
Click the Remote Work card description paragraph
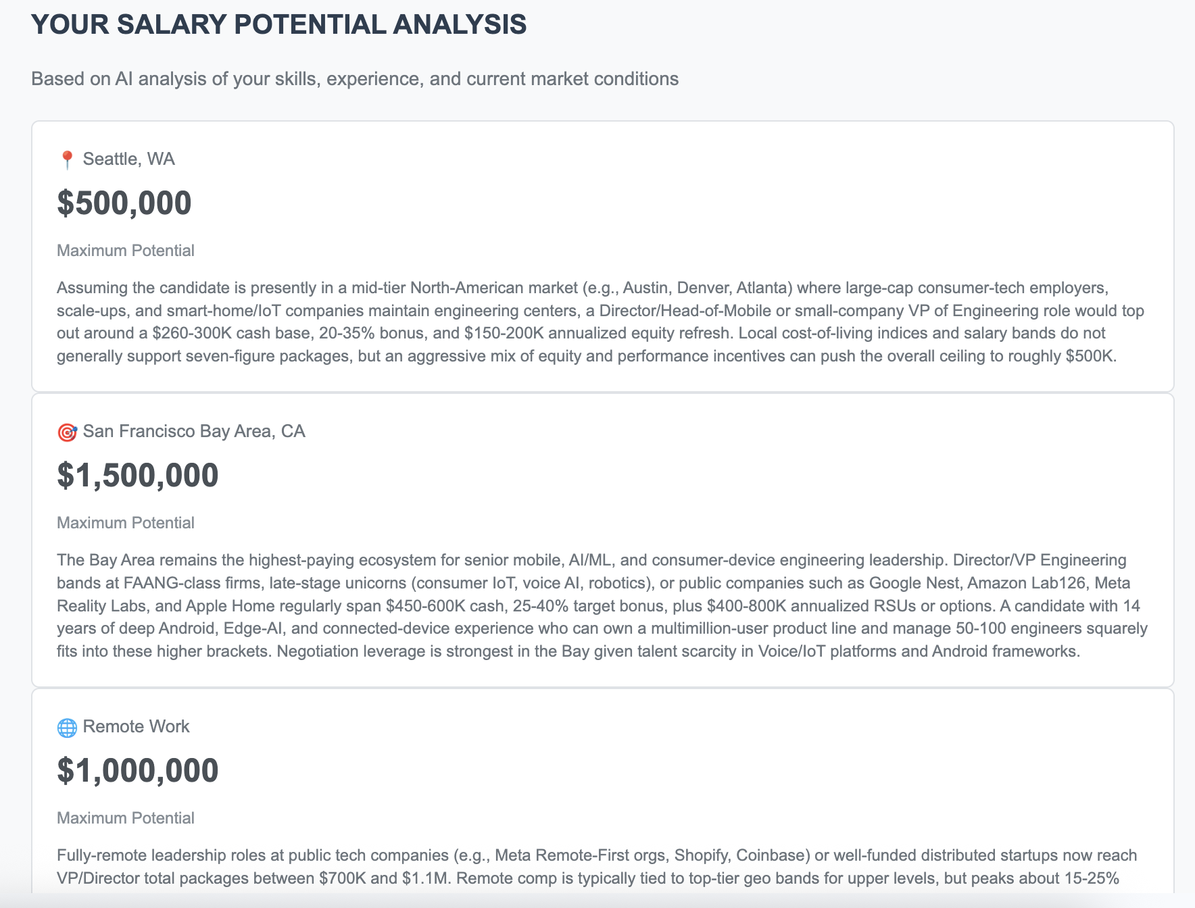click(x=597, y=867)
